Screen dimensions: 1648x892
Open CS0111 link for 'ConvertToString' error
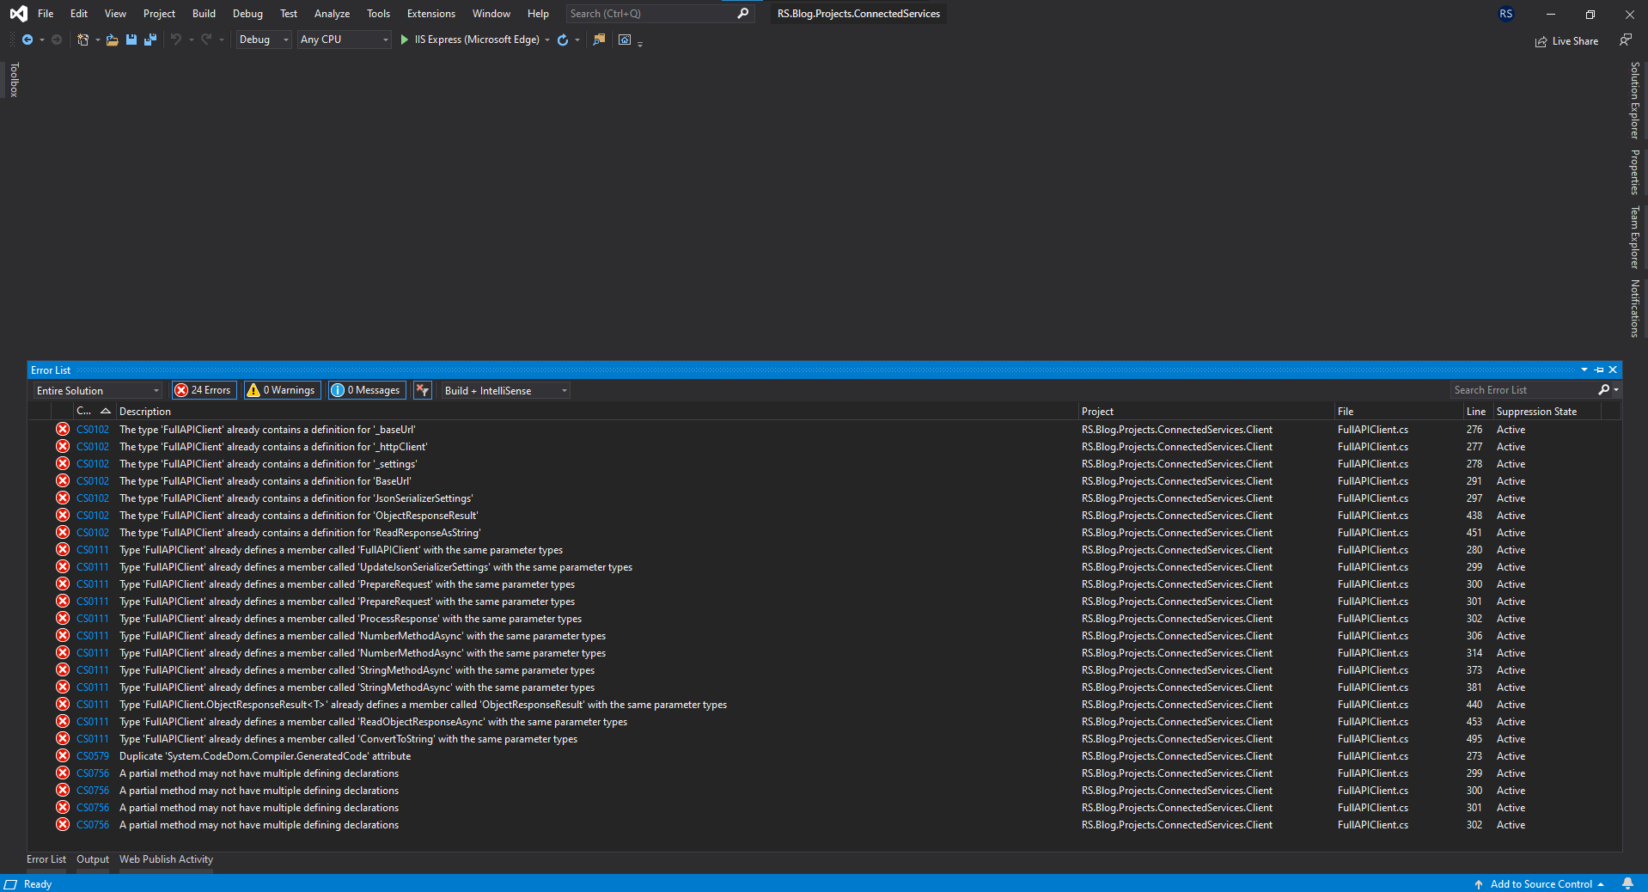click(93, 739)
